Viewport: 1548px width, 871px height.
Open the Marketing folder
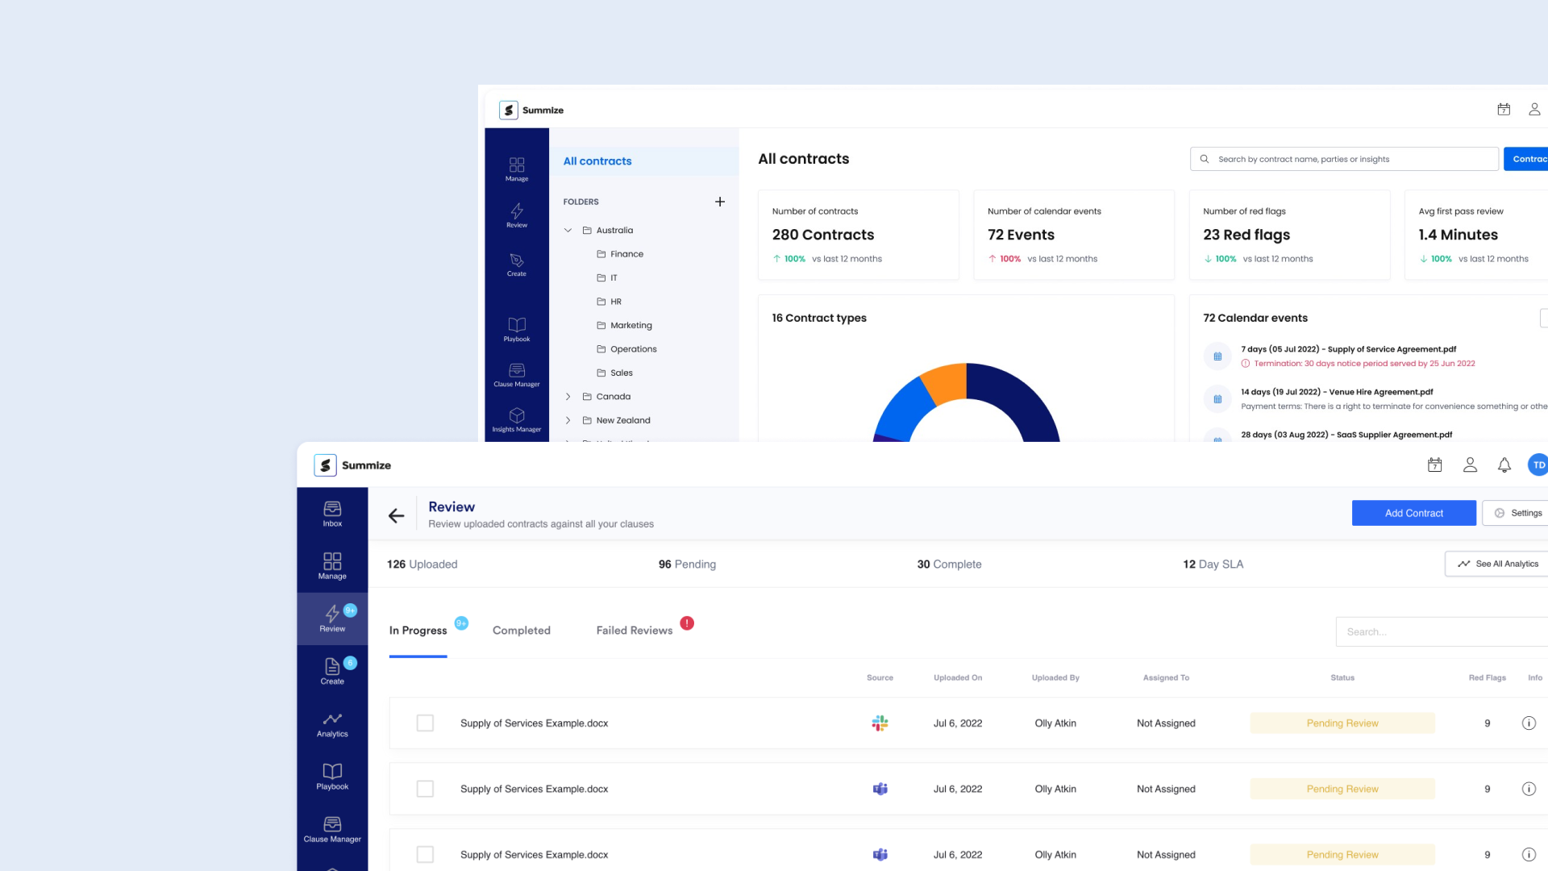pos(624,325)
